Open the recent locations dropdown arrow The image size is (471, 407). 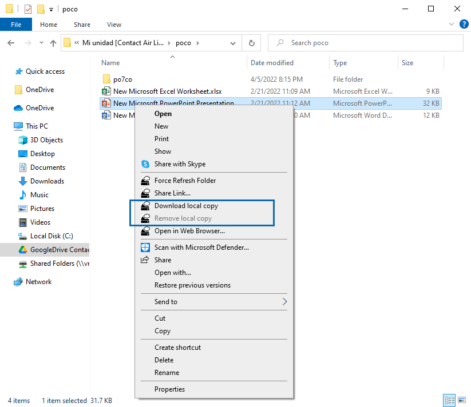pyautogui.click(x=41, y=43)
